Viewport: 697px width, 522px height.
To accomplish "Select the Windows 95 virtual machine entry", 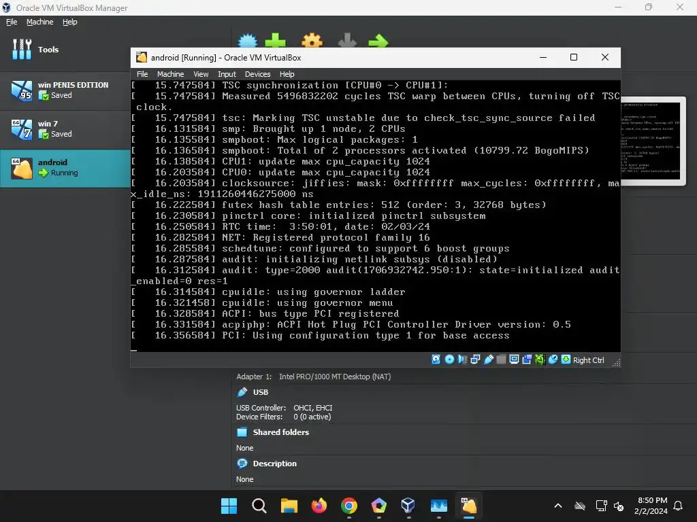I will [65, 90].
